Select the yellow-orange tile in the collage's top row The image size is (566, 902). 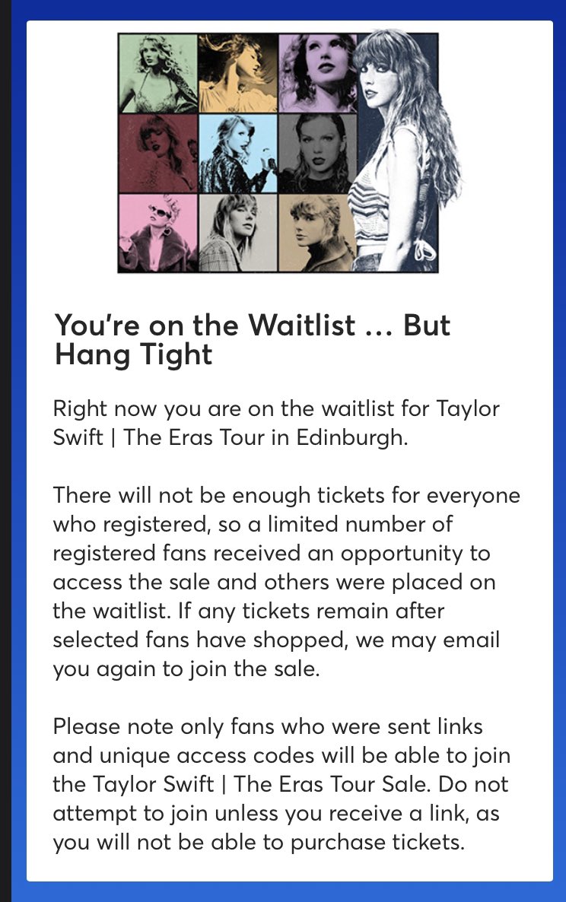point(238,74)
